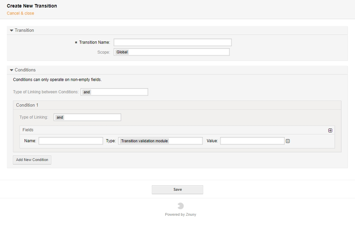
Task: Click the Znuny logo graphic
Action: coord(181,205)
